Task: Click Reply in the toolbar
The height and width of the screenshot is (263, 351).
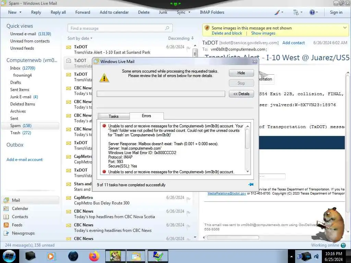Action: 36,12
